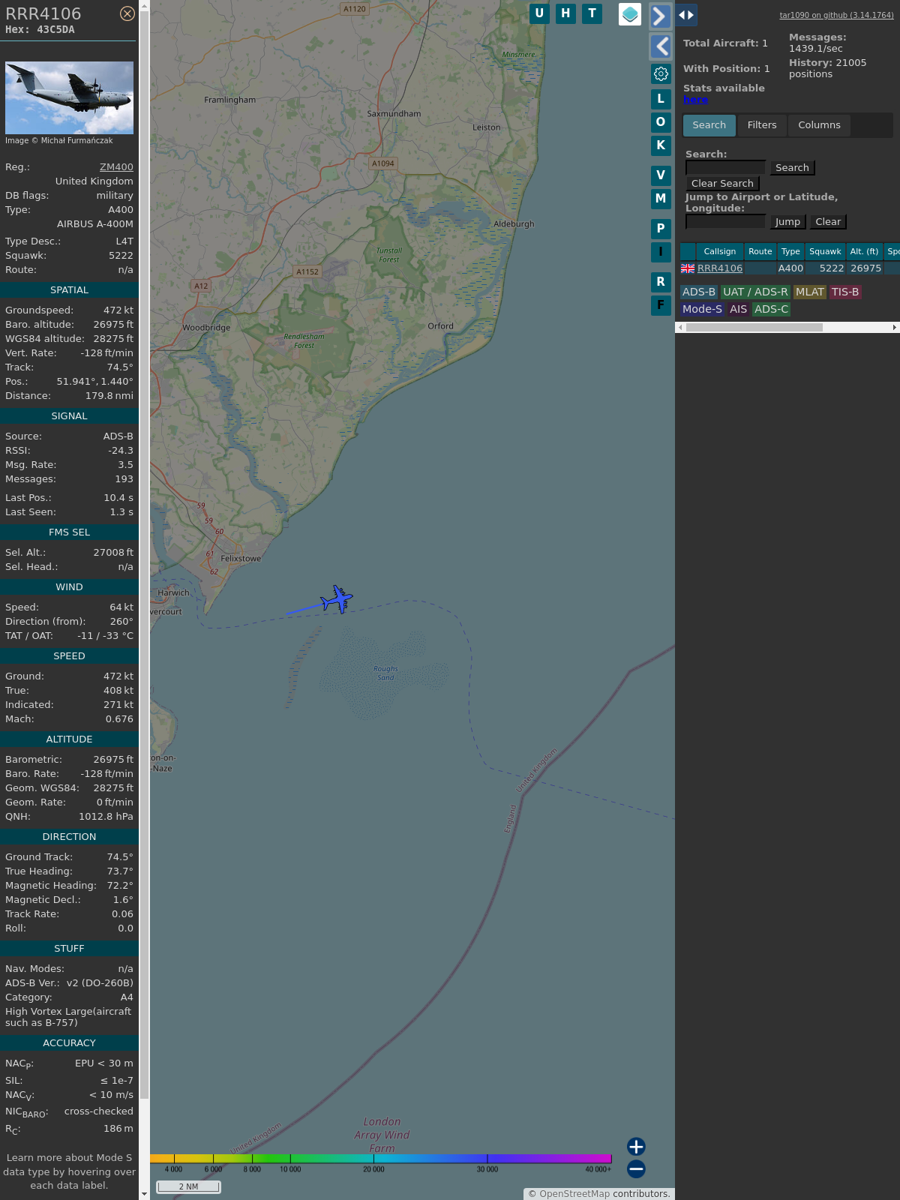The height and width of the screenshot is (1200, 900).
Task: Open OpenStreetMap attribution link
Action: [x=574, y=1194]
